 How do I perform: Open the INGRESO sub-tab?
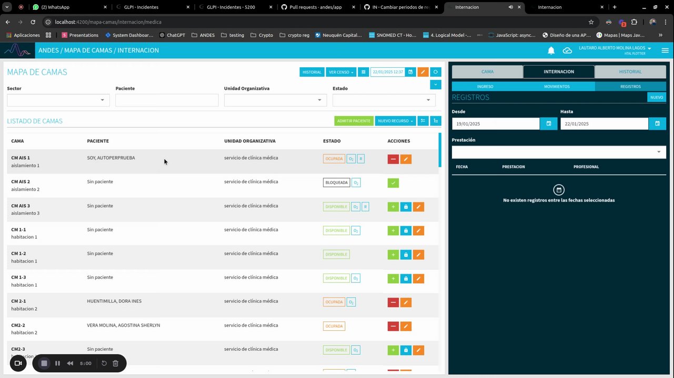tap(485, 87)
